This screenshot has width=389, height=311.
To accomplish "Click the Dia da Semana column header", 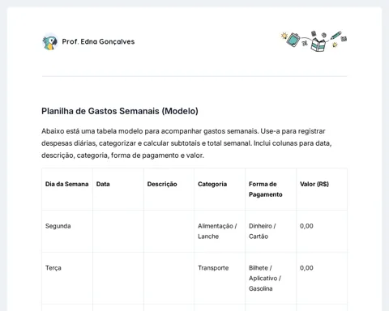I will [67, 184].
